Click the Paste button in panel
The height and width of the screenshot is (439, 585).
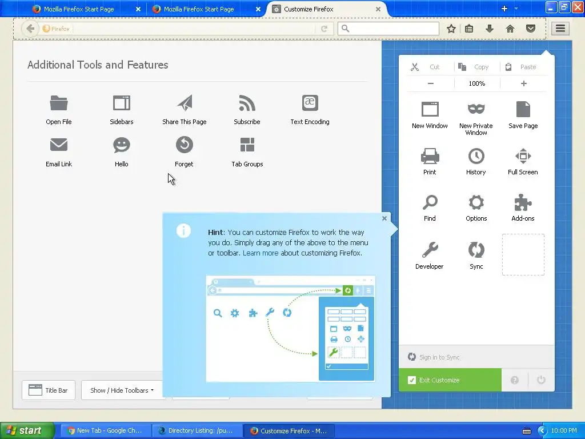click(x=523, y=67)
